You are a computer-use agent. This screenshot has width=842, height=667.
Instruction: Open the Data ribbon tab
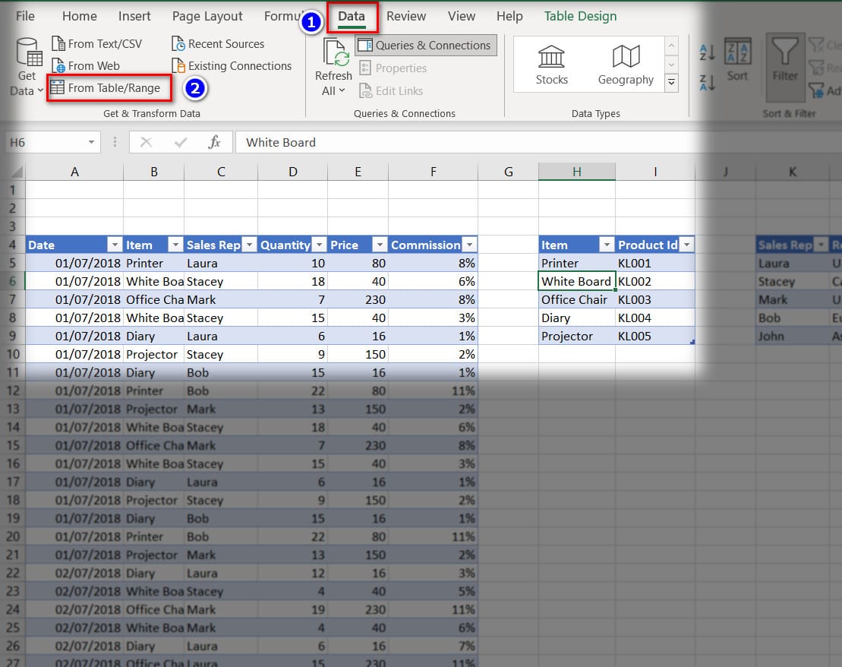[352, 16]
